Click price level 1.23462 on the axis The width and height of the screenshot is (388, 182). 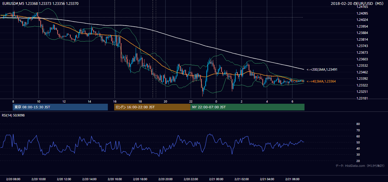tap(362, 72)
